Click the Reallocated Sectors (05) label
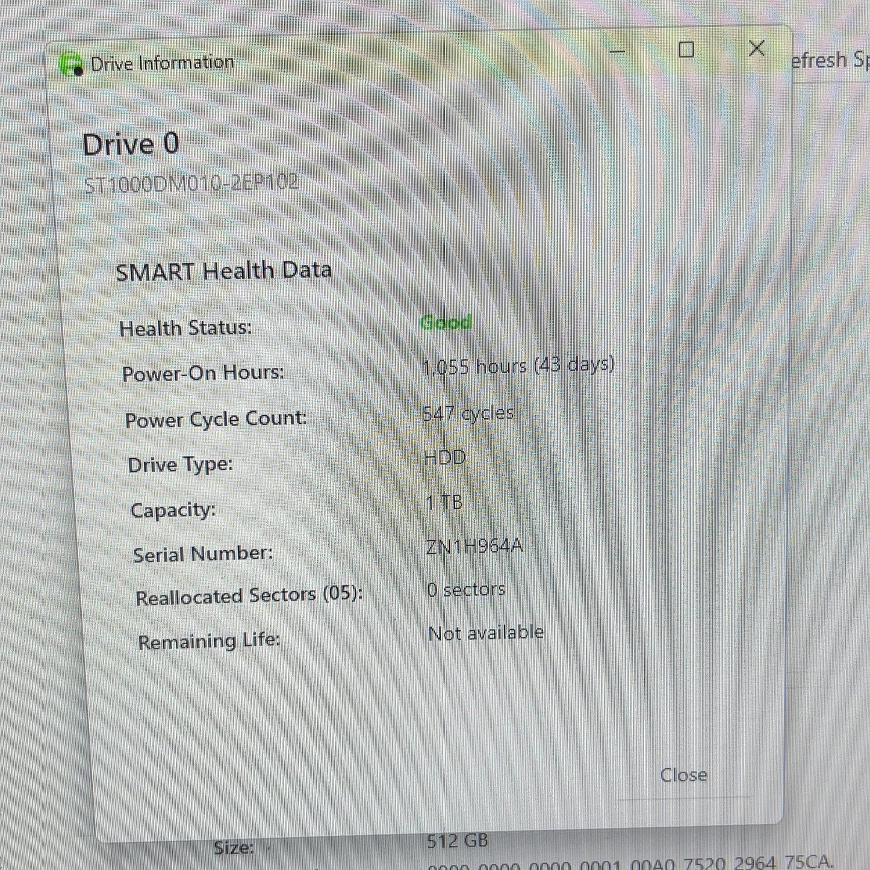 (x=249, y=596)
